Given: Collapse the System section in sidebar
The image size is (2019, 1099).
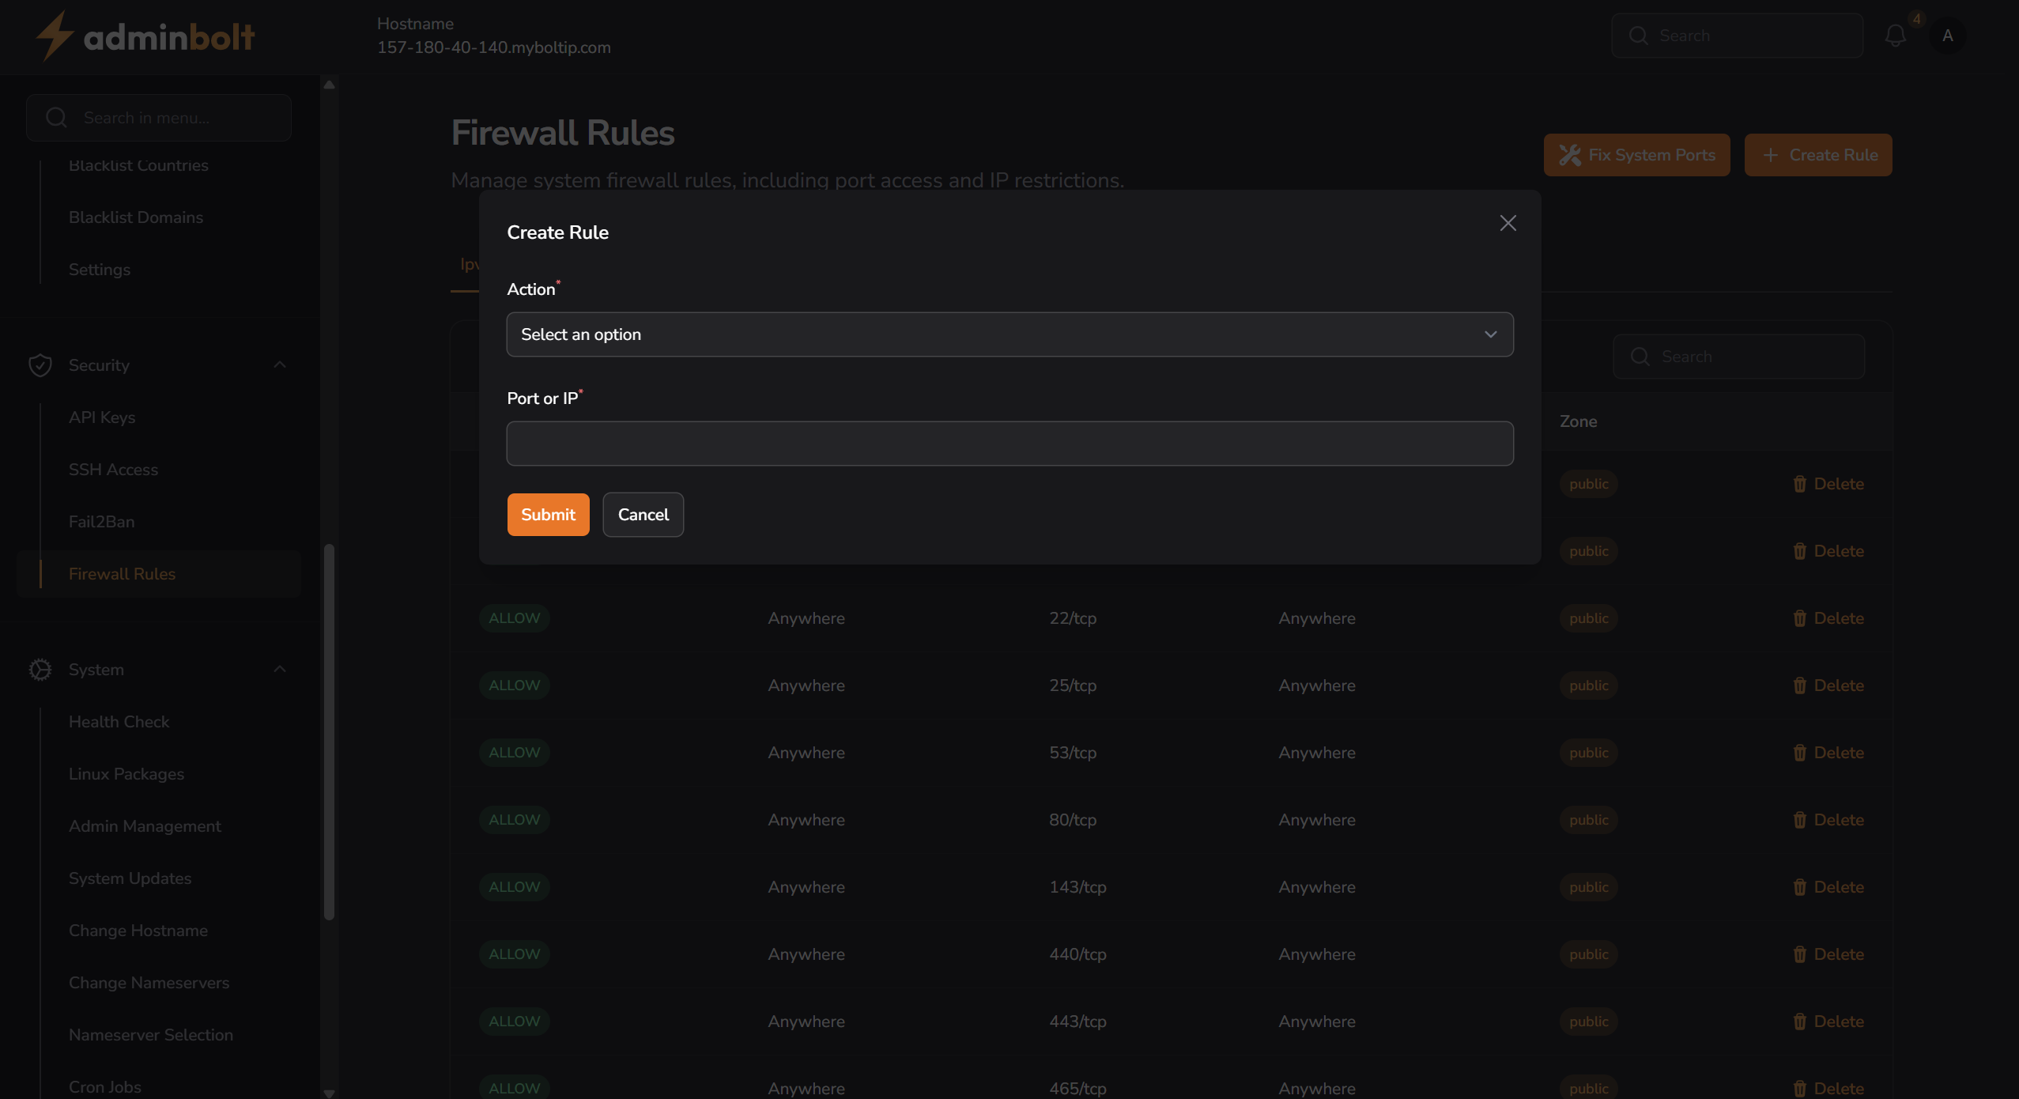Looking at the screenshot, I should coord(279,669).
